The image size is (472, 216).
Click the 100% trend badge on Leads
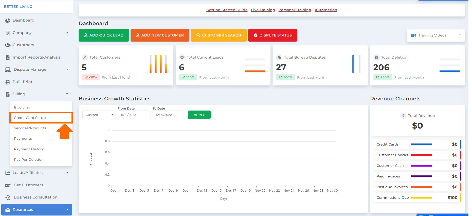coord(188,77)
